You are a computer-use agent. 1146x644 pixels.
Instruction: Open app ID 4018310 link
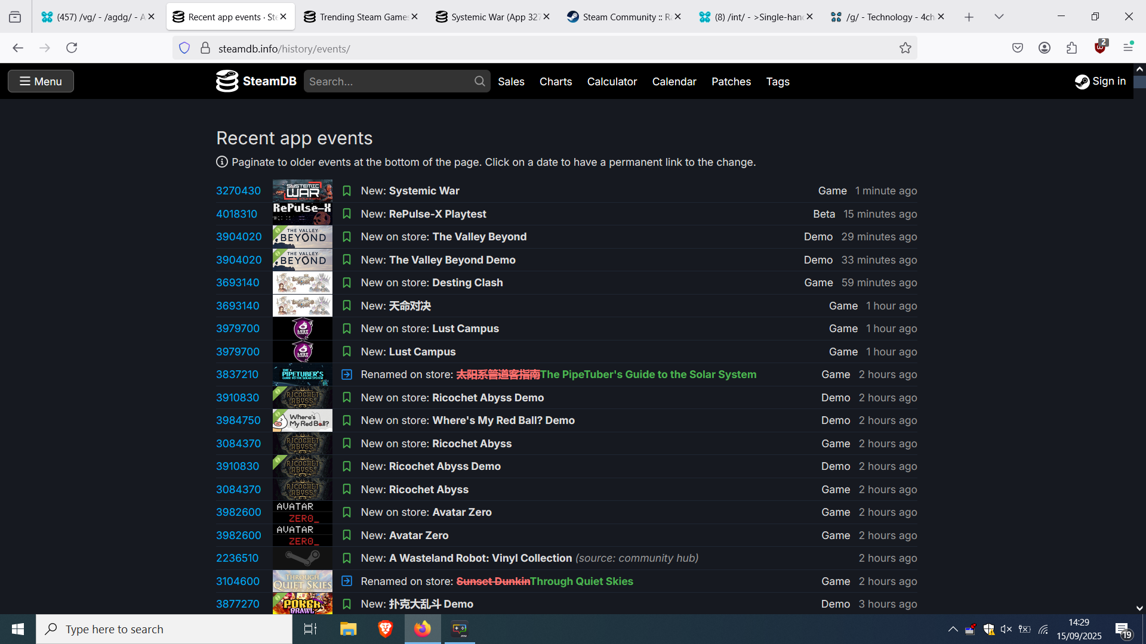pos(236,214)
